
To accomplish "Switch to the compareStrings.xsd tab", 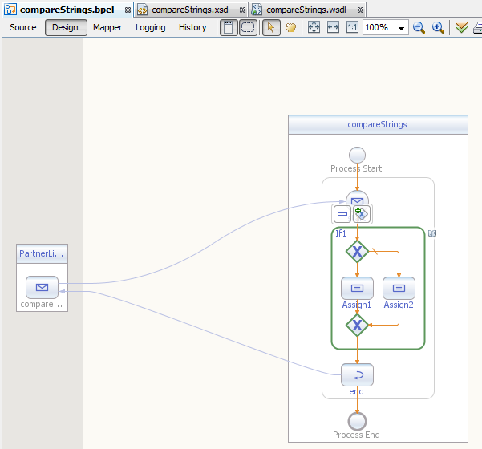I will 191,10.
